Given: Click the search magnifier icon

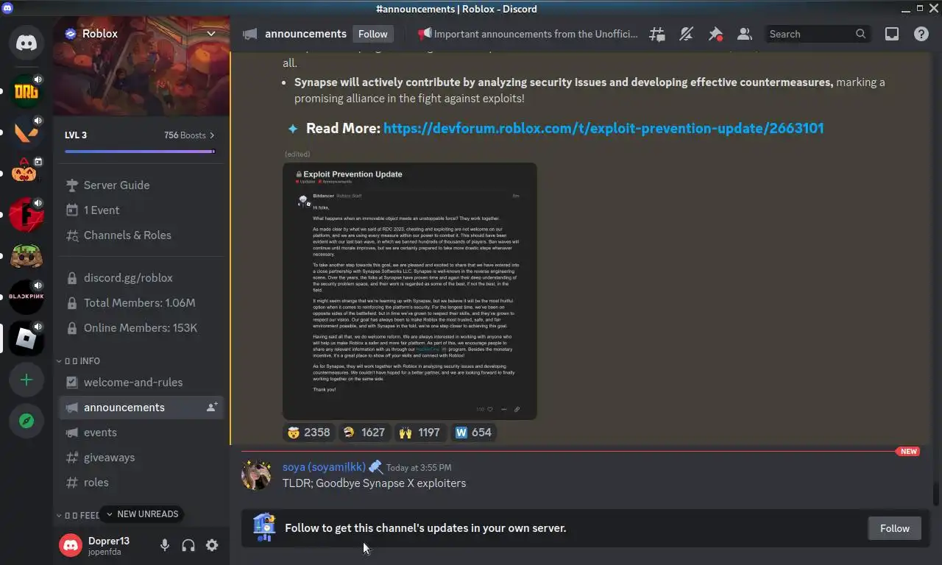Looking at the screenshot, I should click(861, 34).
